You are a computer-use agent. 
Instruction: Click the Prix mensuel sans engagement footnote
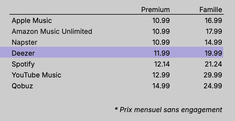point(168,110)
